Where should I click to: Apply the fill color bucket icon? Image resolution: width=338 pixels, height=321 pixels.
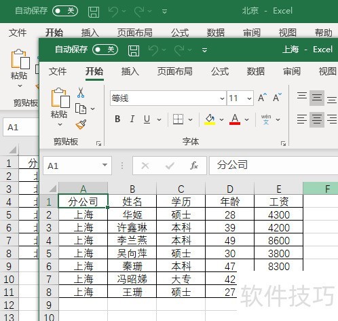coord(210,119)
